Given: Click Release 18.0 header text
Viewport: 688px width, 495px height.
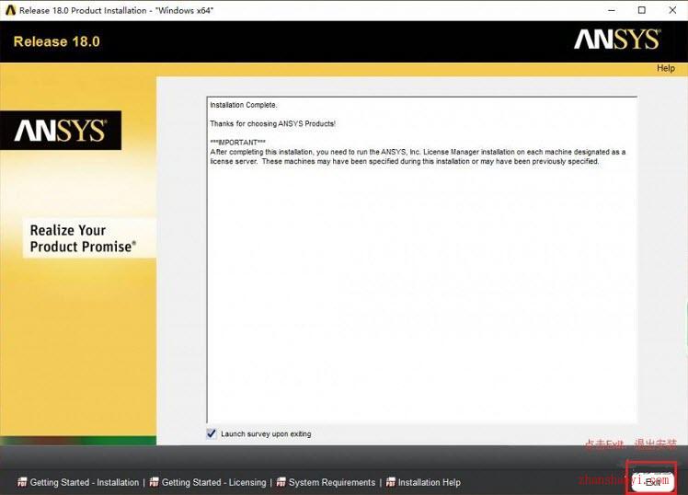Looking at the screenshot, I should pyautogui.click(x=57, y=41).
